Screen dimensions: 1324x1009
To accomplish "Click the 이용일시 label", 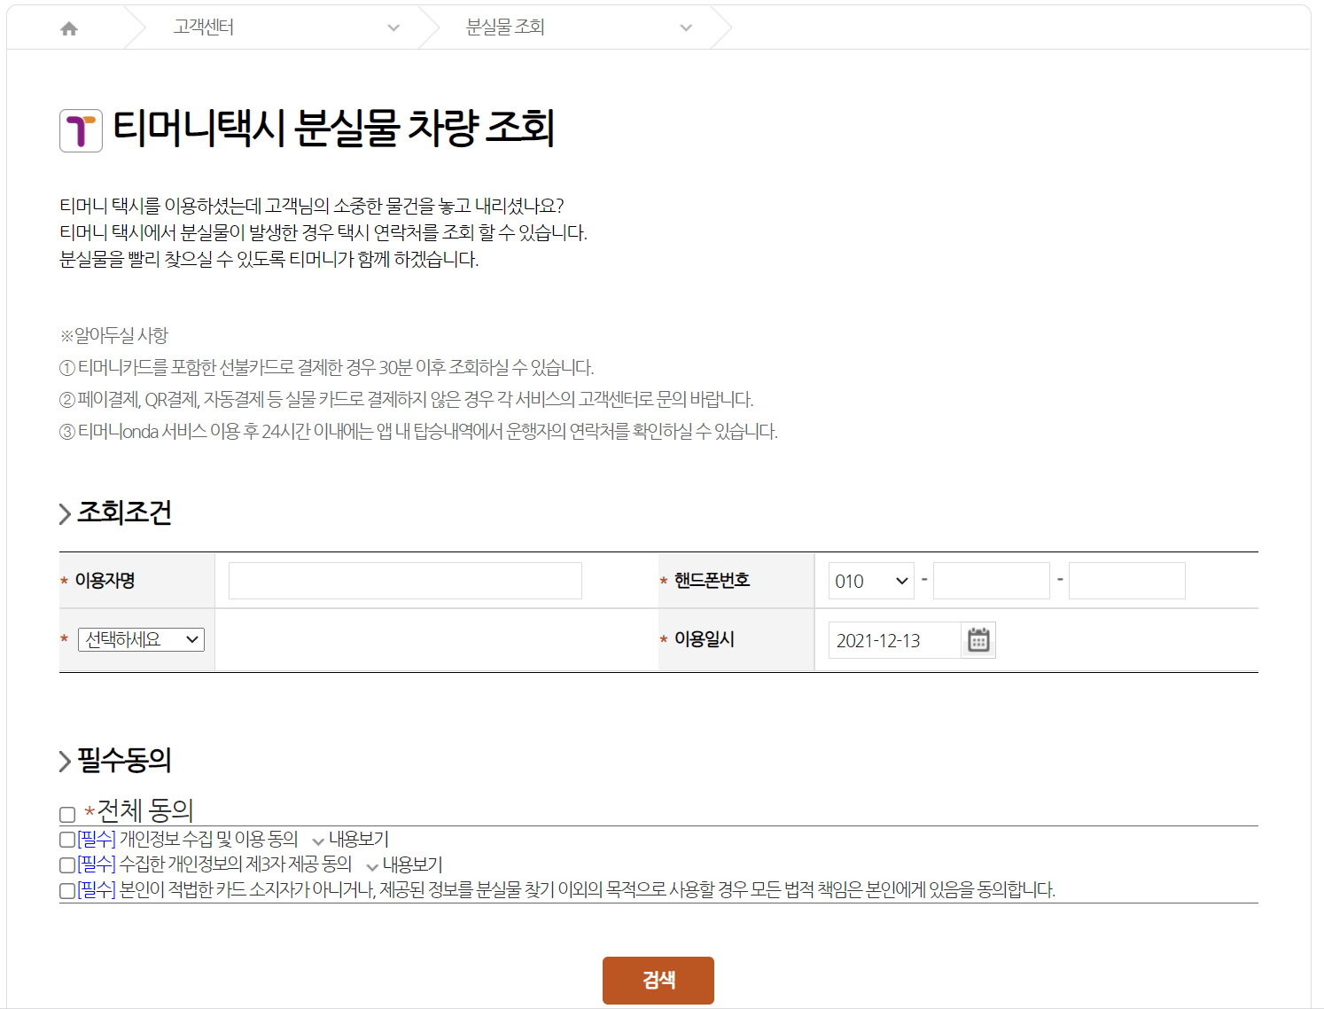I will coord(705,639).
